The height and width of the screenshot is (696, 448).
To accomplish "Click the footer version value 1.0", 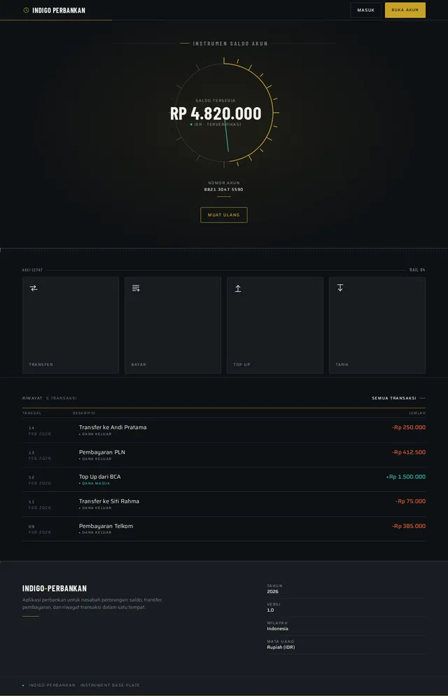I will [x=270, y=611].
